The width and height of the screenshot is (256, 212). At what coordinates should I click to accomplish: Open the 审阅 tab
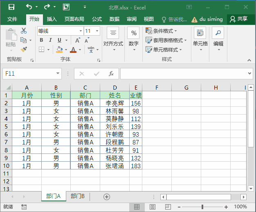[132, 19]
